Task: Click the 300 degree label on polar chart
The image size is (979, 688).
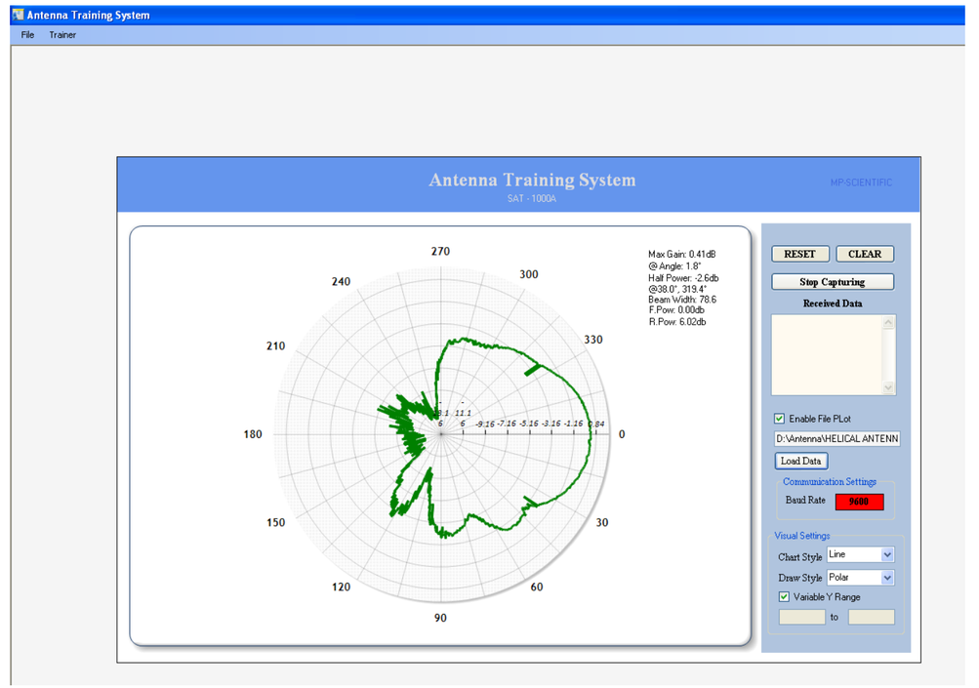Action: 529,274
